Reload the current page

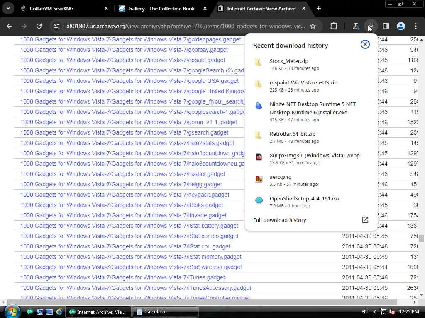tap(39, 26)
